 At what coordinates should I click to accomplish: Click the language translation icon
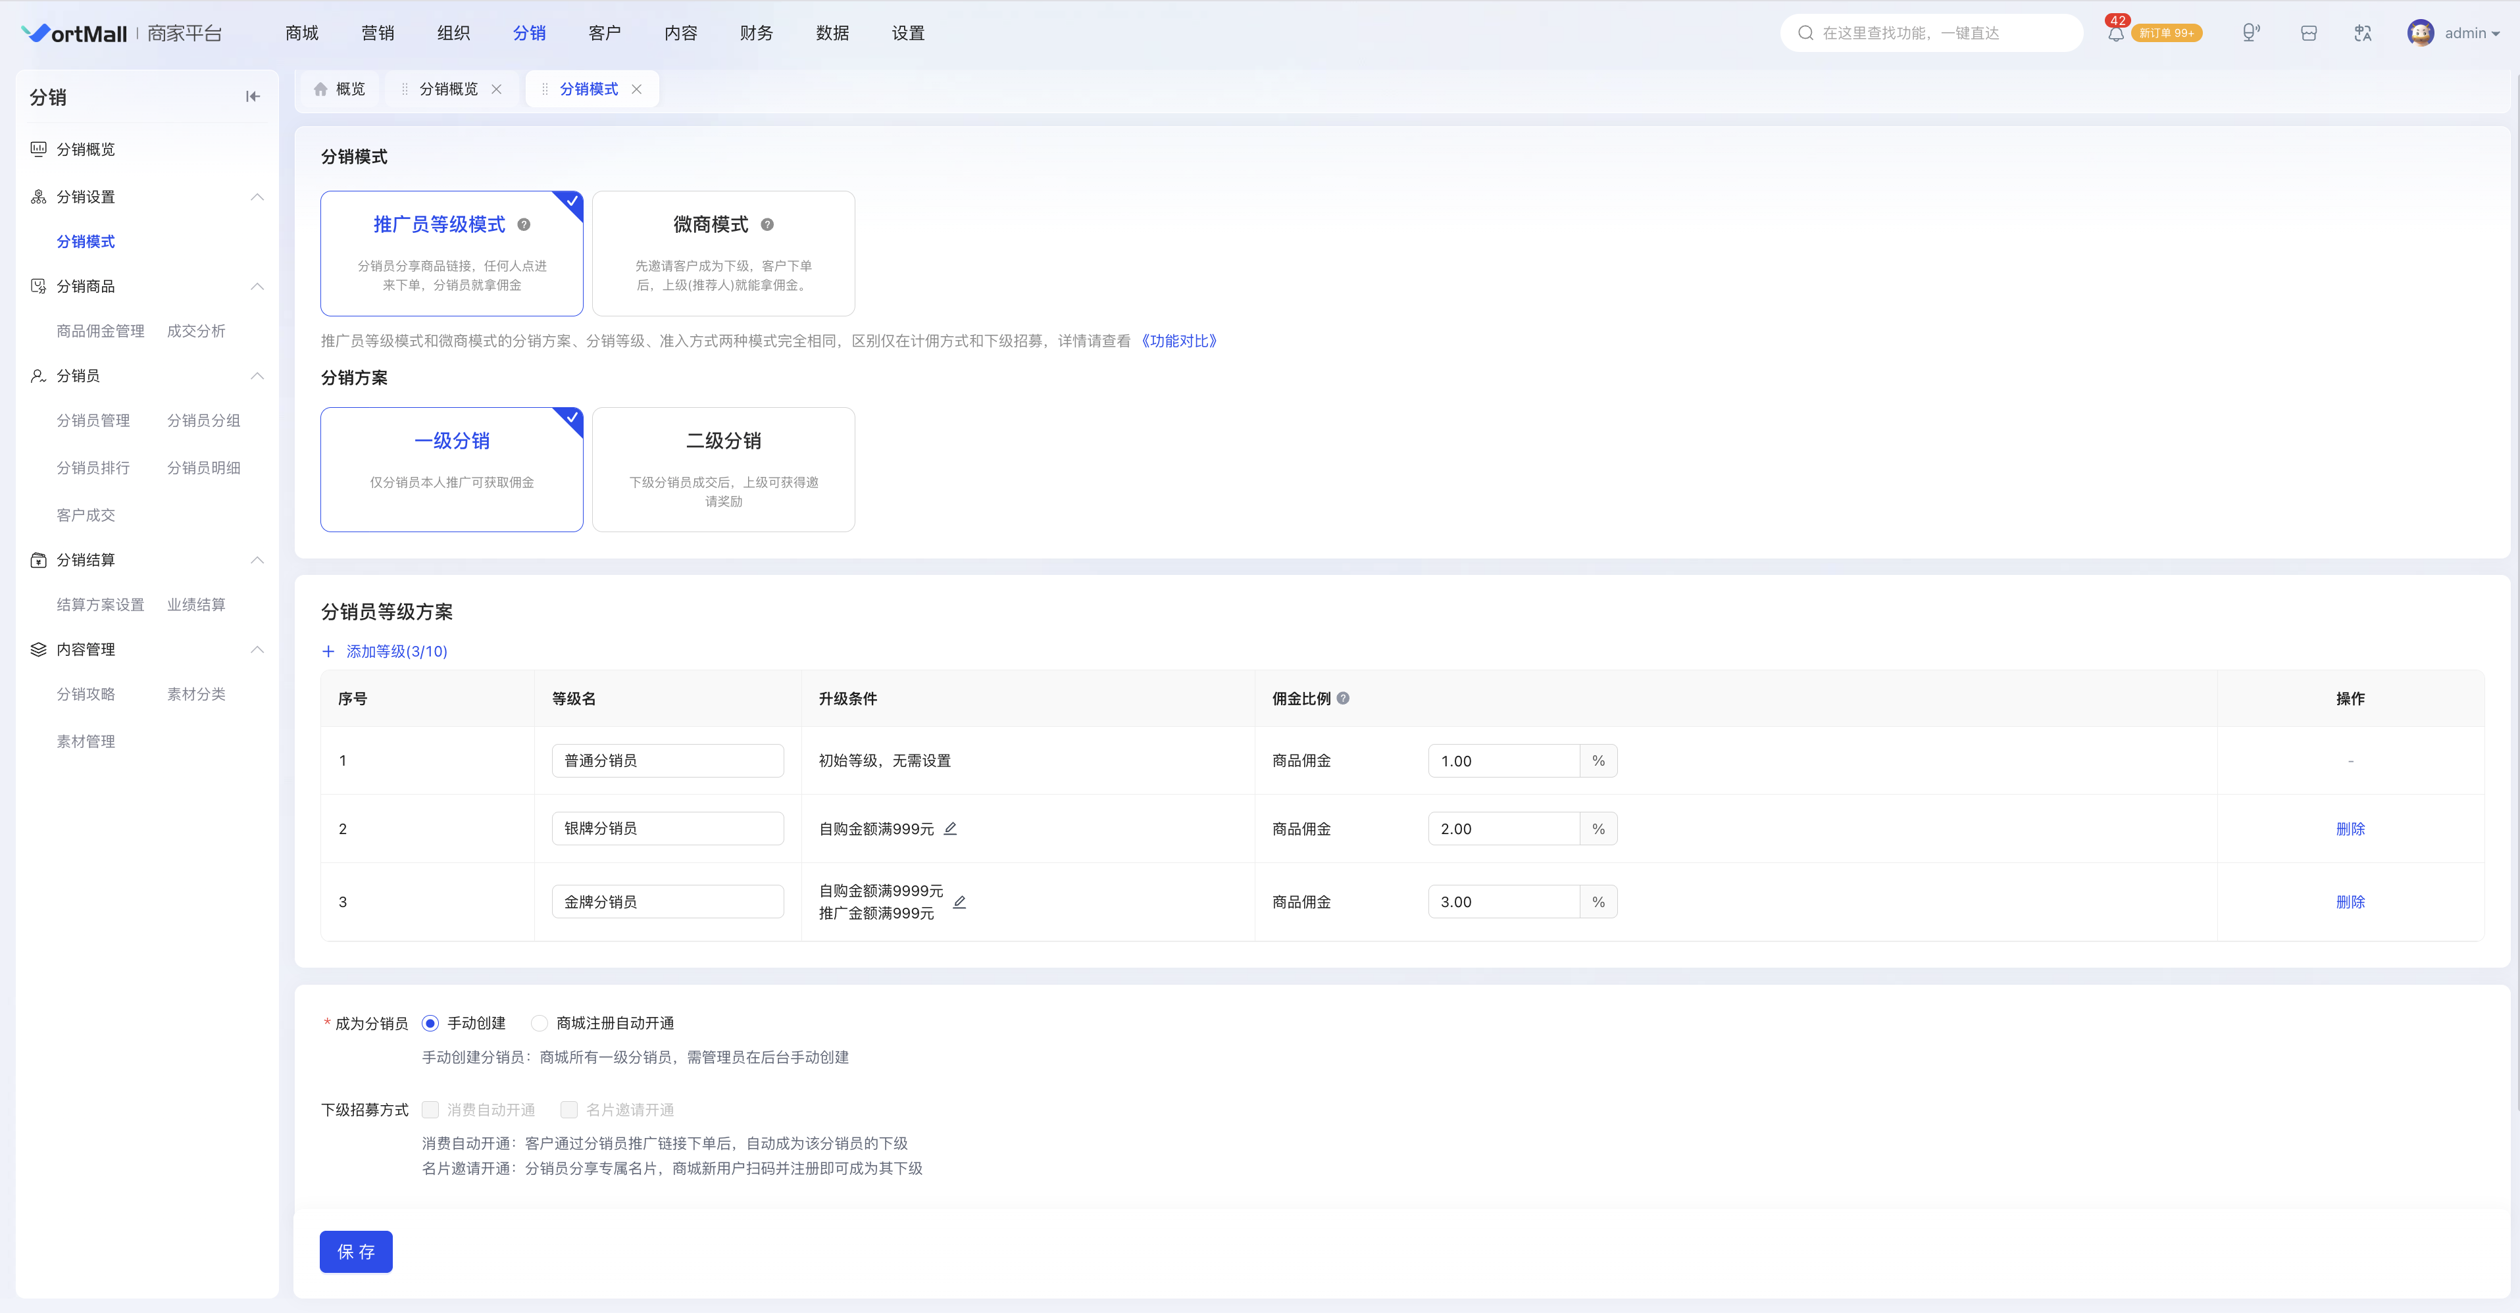2363,34
